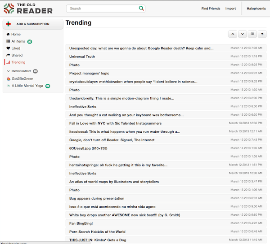Click A Little Mental Yoga feed icon
270x244 pixels.
[x=9, y=86]
